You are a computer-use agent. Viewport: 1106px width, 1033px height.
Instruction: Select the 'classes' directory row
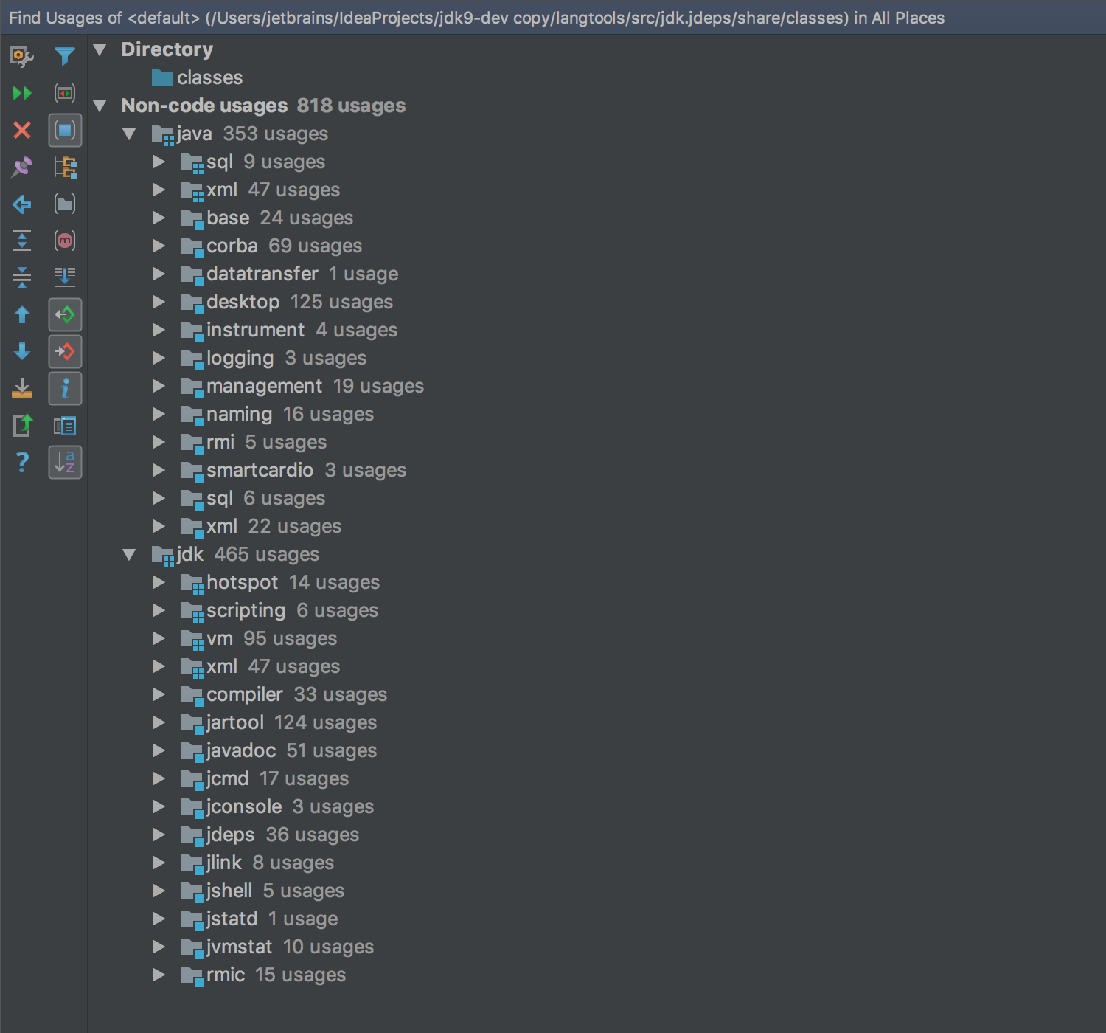click(x=197, y=77)
